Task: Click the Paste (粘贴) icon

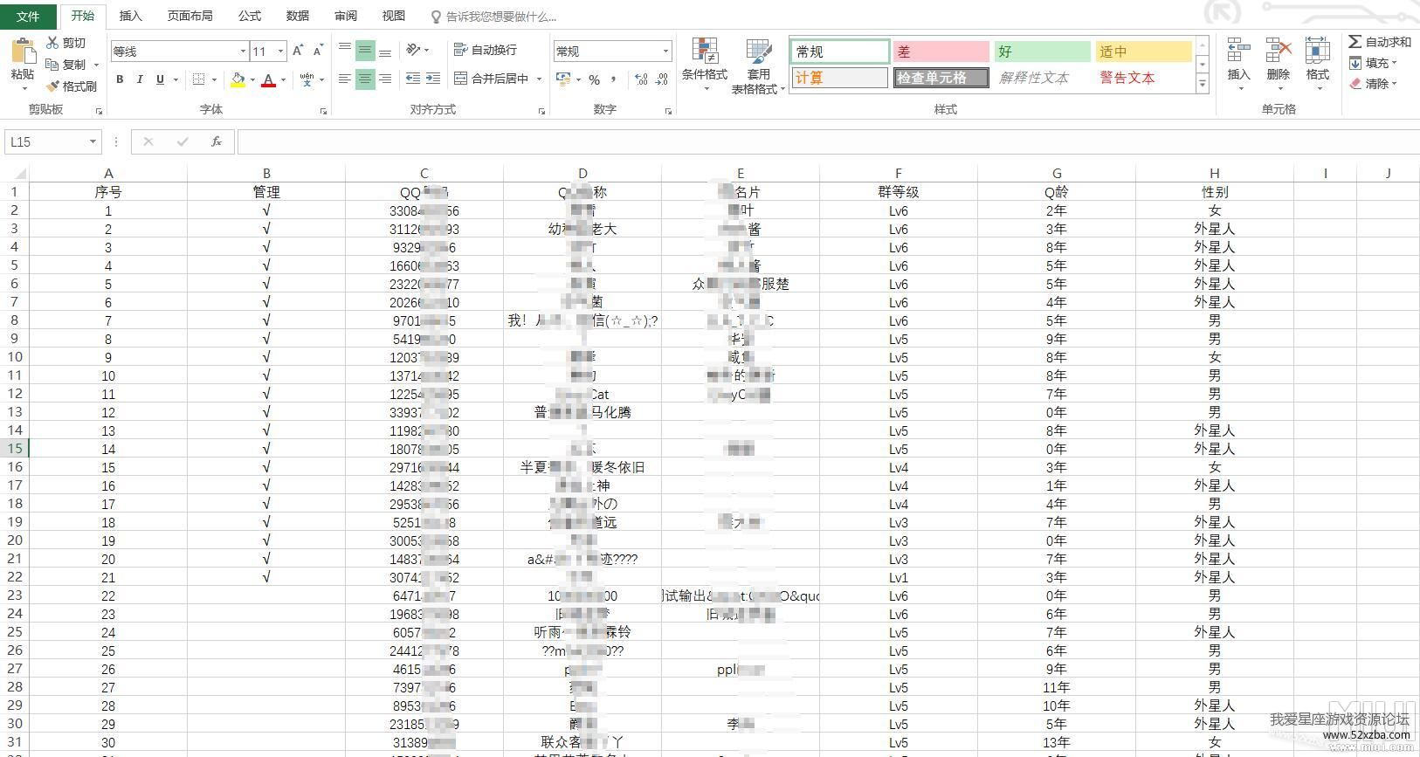Action: coord(22,54)
